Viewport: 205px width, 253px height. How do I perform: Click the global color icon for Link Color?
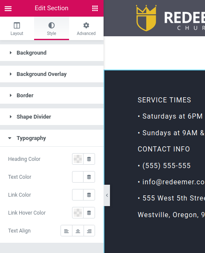(x=89, y=195)
